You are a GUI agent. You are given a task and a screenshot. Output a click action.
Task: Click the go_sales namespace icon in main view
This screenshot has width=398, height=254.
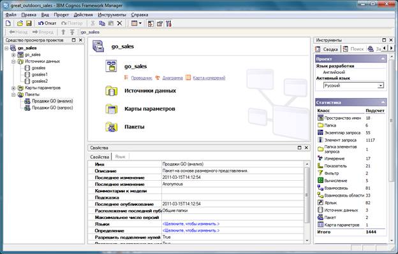(x=111, y=66)
